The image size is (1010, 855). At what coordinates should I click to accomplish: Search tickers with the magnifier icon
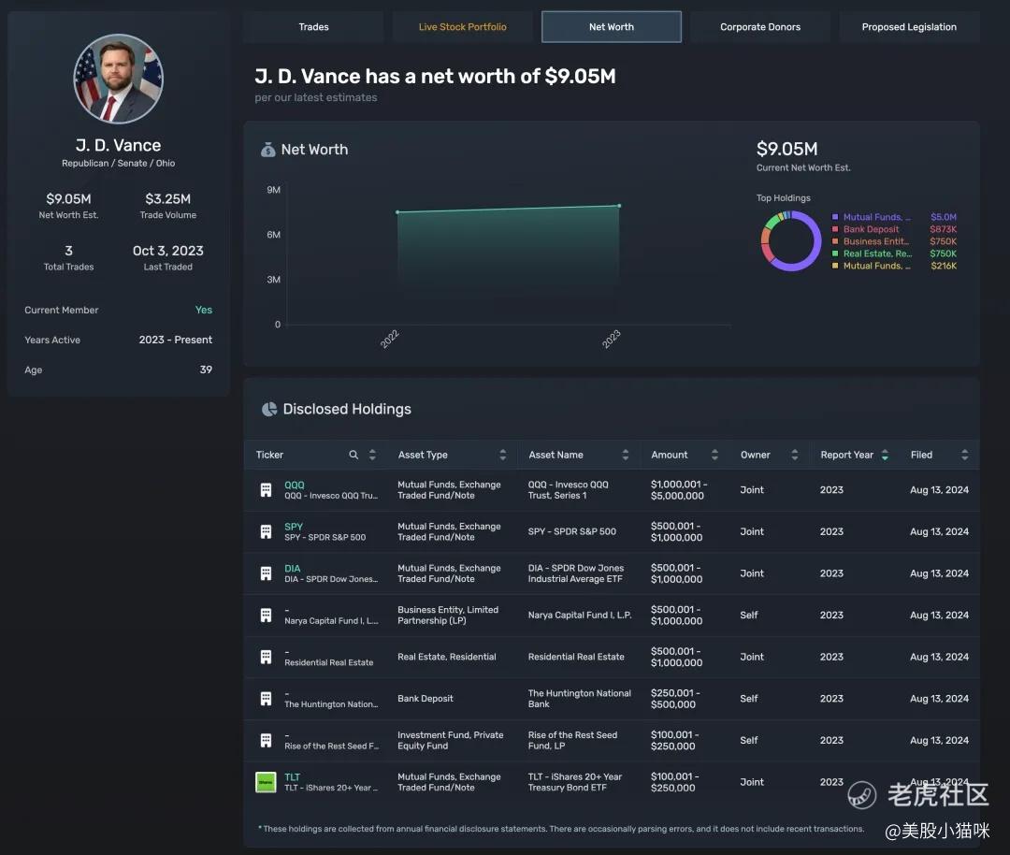pos(353,455)
